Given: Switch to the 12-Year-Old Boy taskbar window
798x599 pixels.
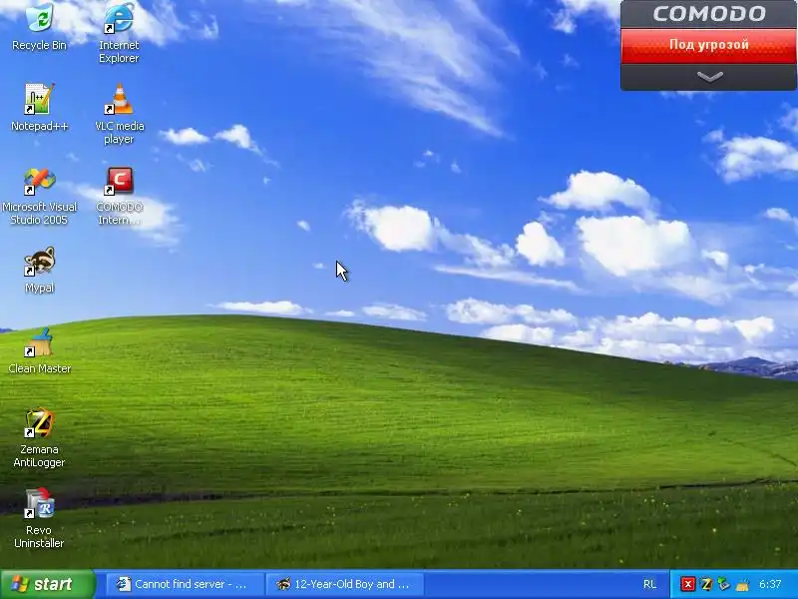Looking at the screenshot, I should [x=345, y=584].
